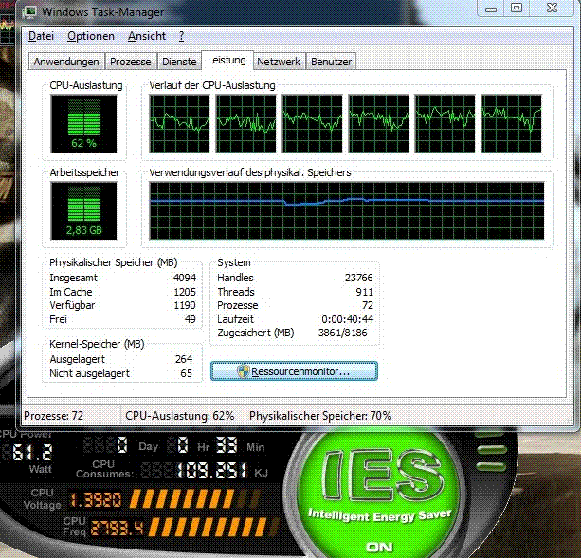Click the Frei value 49
581x558 pixels.
click(191, 319)
